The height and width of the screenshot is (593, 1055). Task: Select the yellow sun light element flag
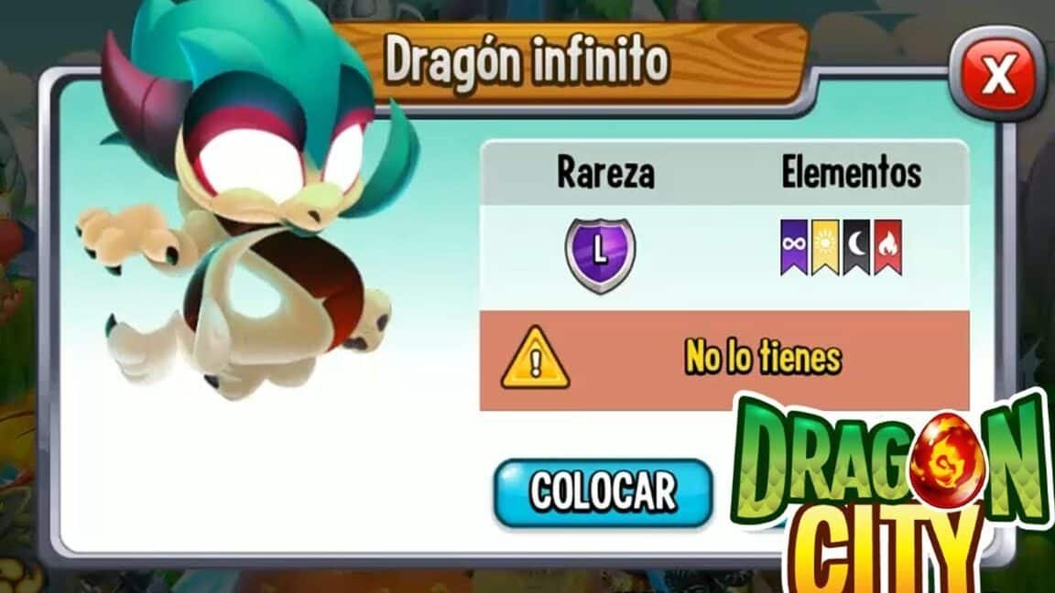coord(824,247)
